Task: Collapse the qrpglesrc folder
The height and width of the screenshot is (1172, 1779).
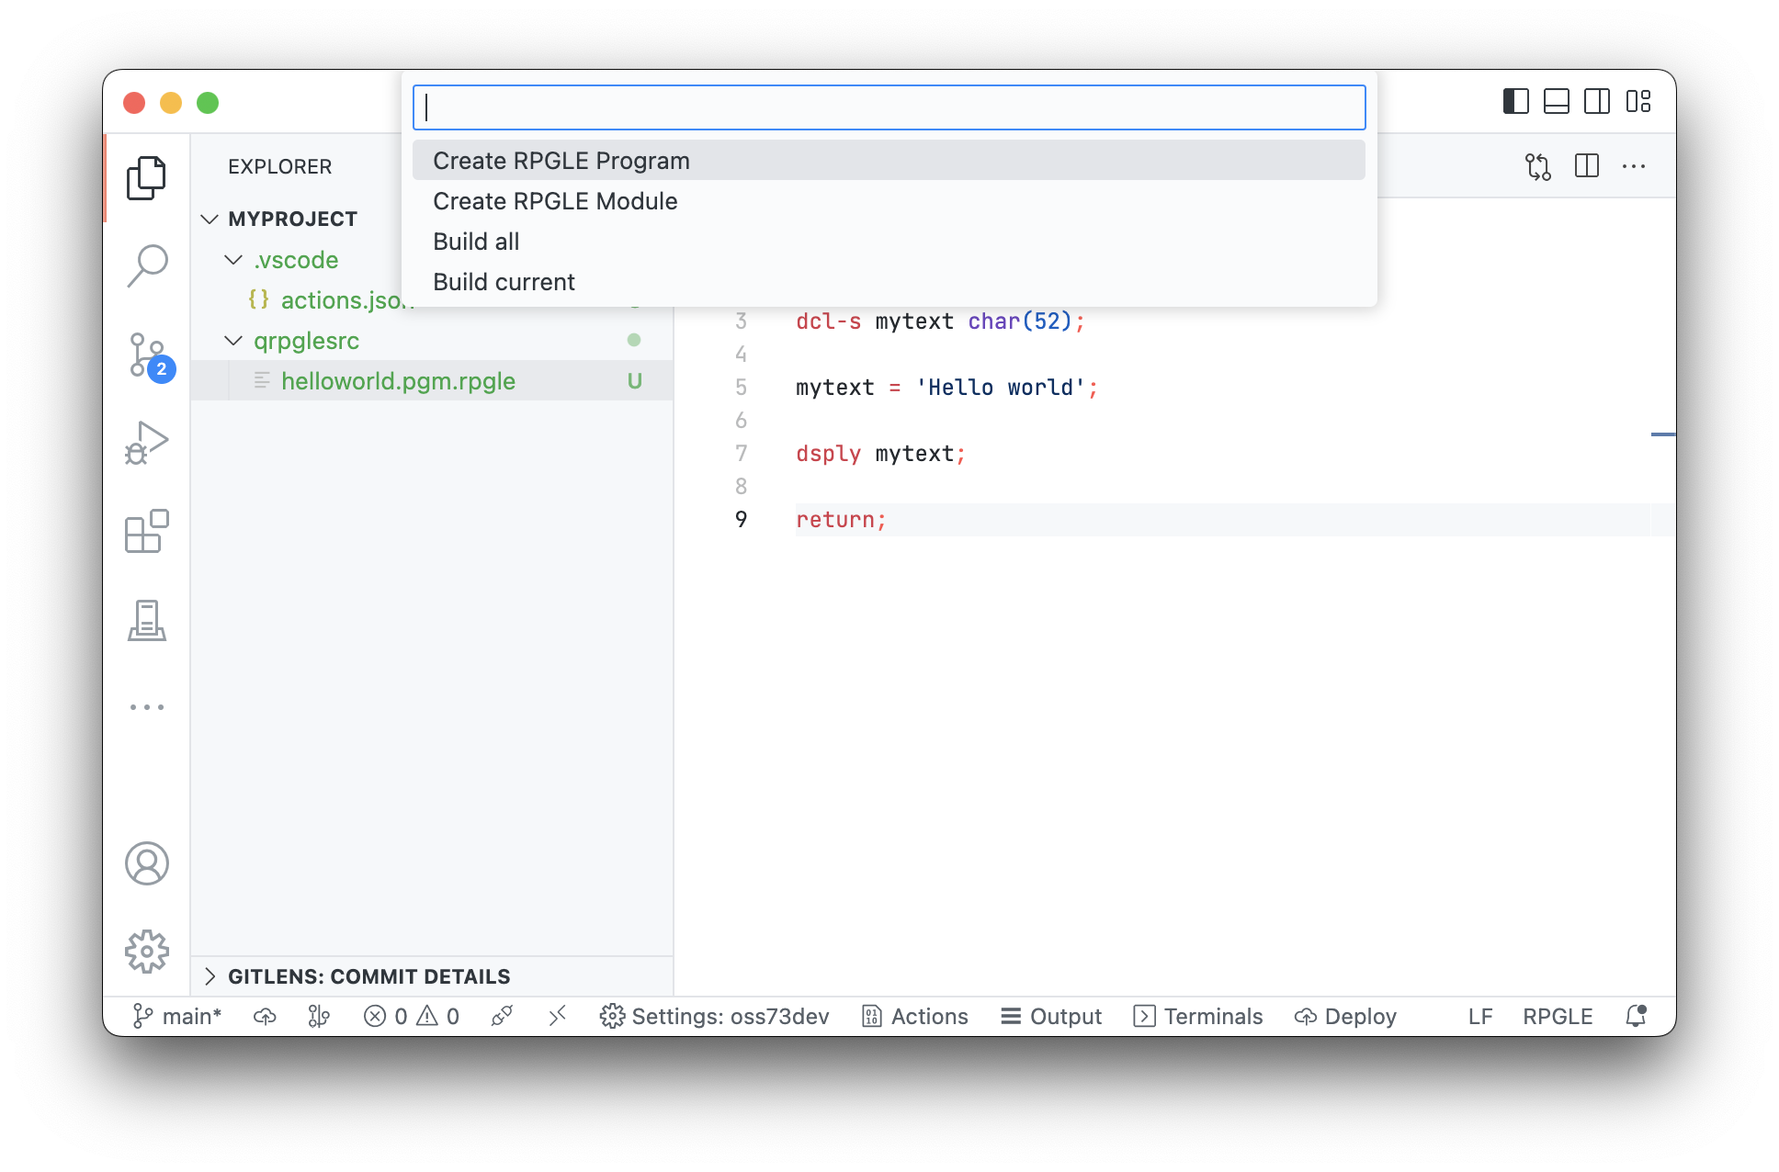Action: pos(233,340)
